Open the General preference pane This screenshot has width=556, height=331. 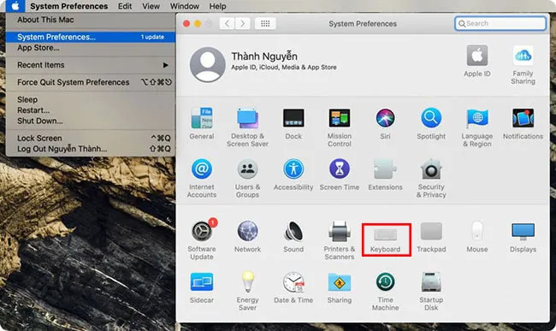pos(201,123)
